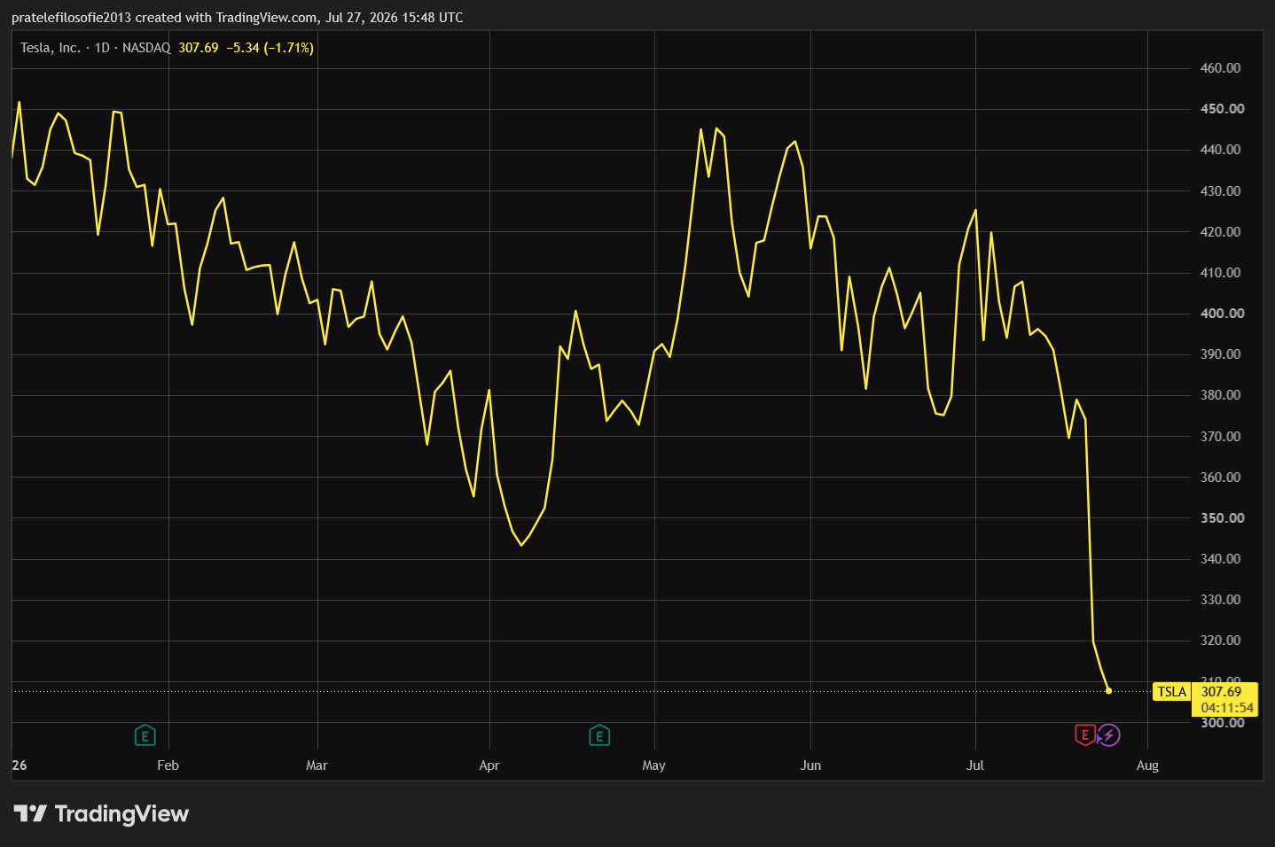Viewport: 1275px width, 847px height.
Task: Click the Jun label on time axis
Action: click(810, 765)
